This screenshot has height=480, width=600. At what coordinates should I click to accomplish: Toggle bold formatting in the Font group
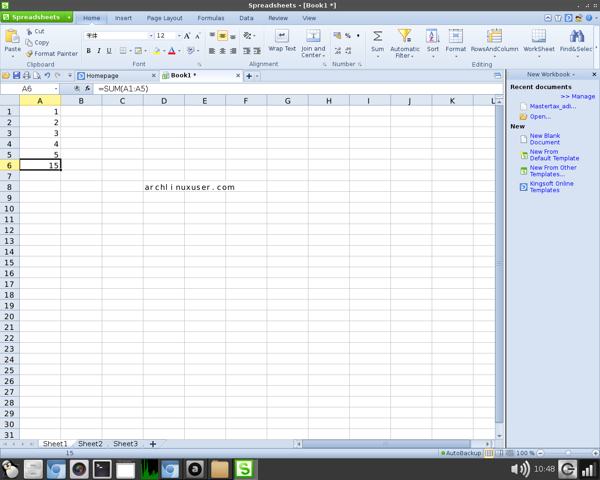(x=89, y=51)
